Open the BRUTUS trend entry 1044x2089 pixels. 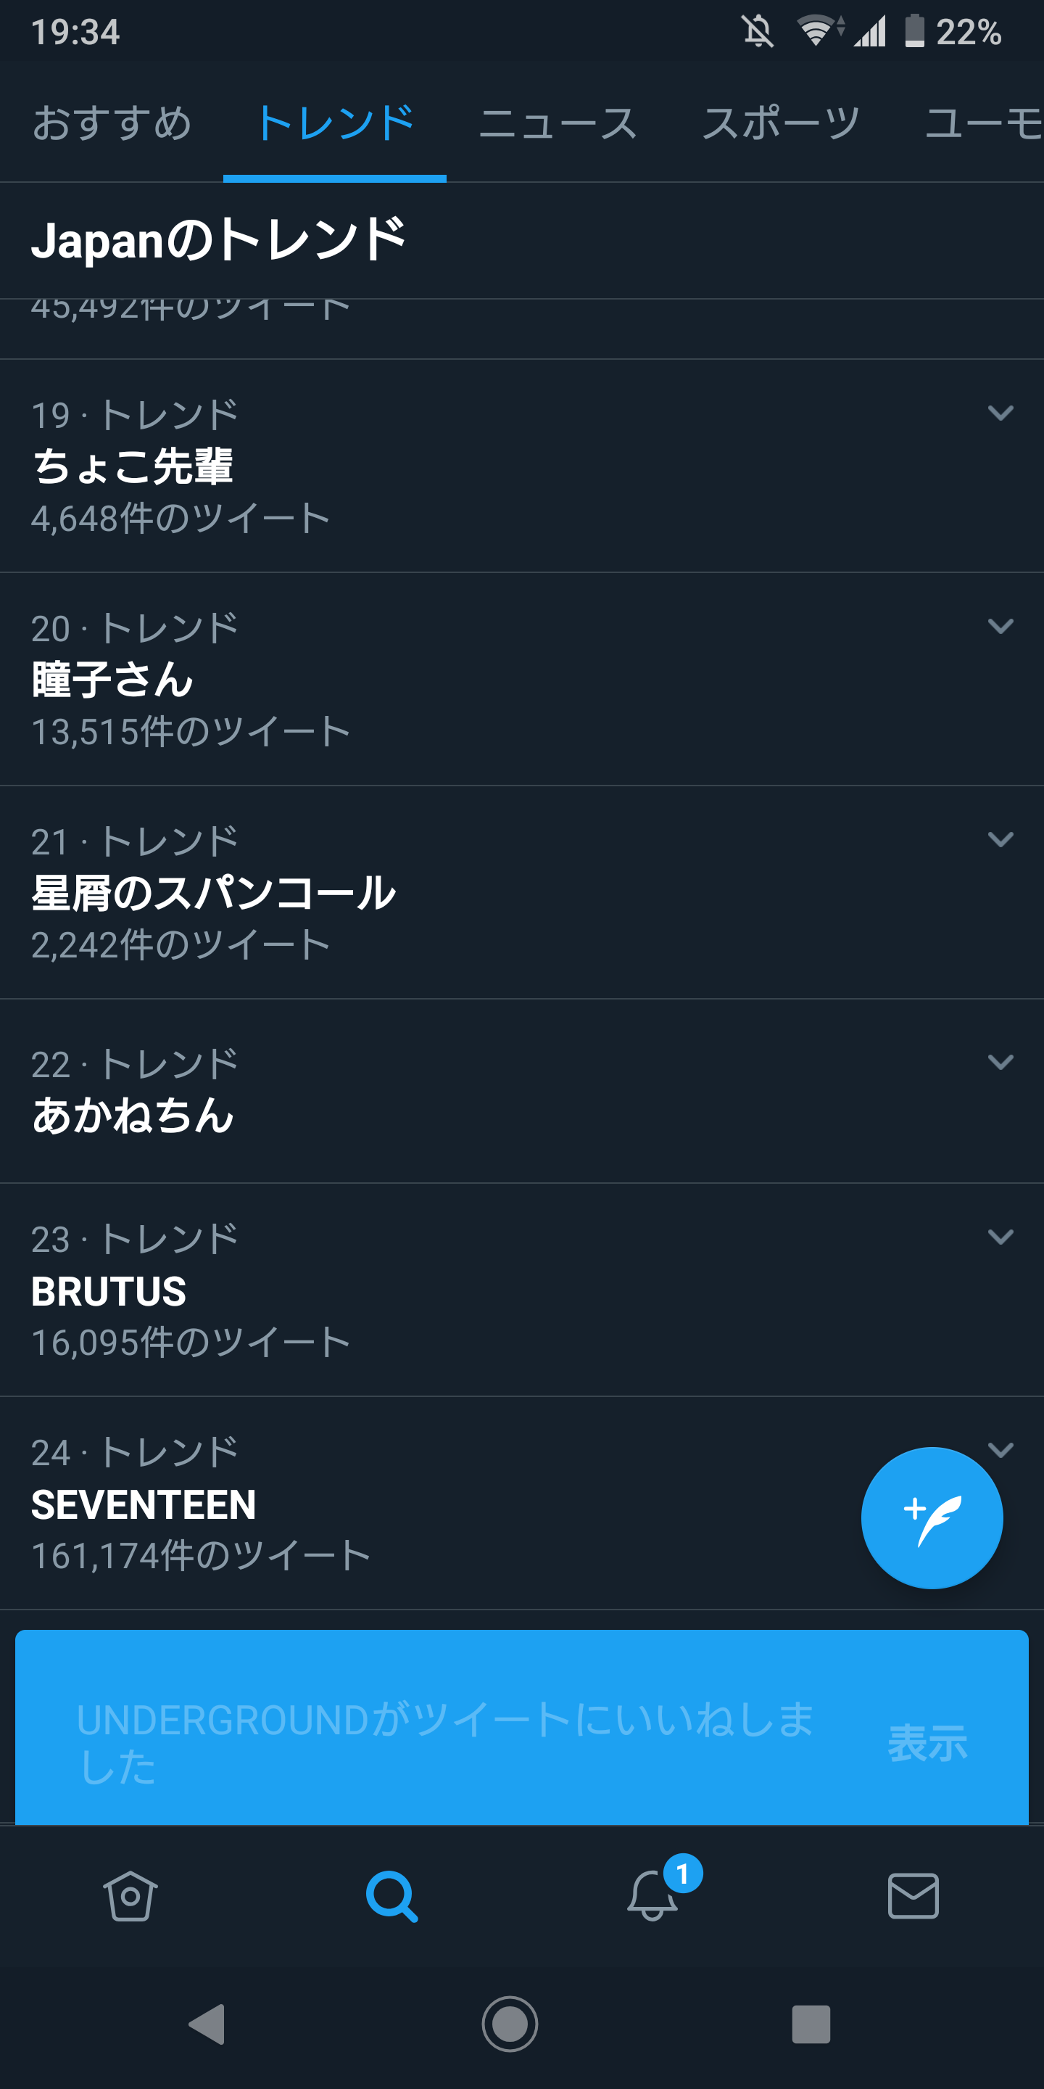point(522,1290)
